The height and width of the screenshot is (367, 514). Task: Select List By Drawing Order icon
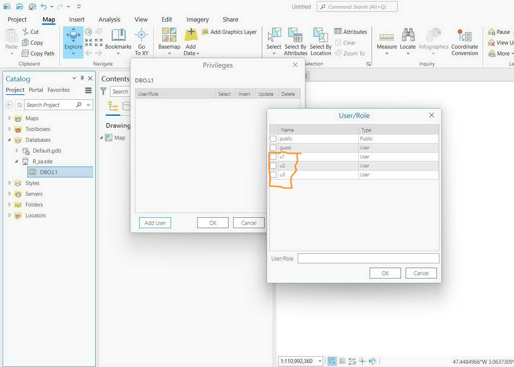(113, 106)
